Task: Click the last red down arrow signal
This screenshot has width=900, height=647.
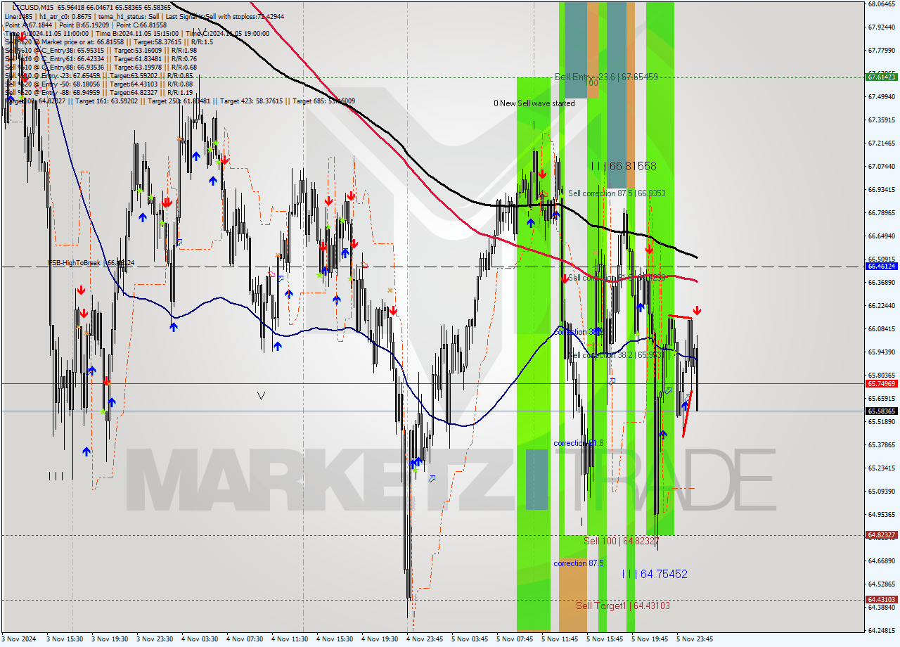Action: 697,310
